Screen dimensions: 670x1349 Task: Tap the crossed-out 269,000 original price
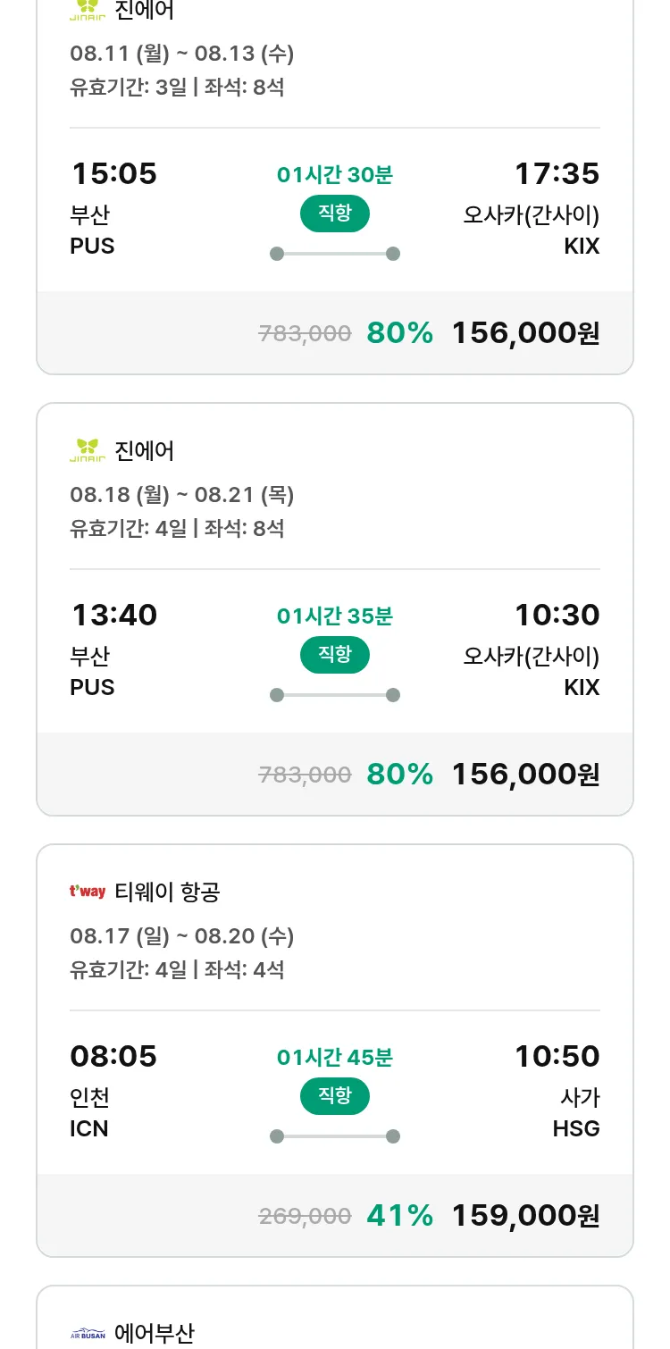pos(305,1217)
